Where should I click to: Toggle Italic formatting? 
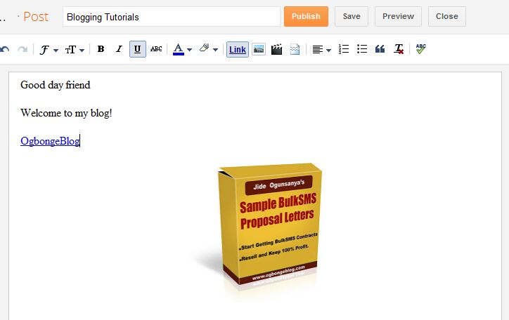[x=119, y=49]
